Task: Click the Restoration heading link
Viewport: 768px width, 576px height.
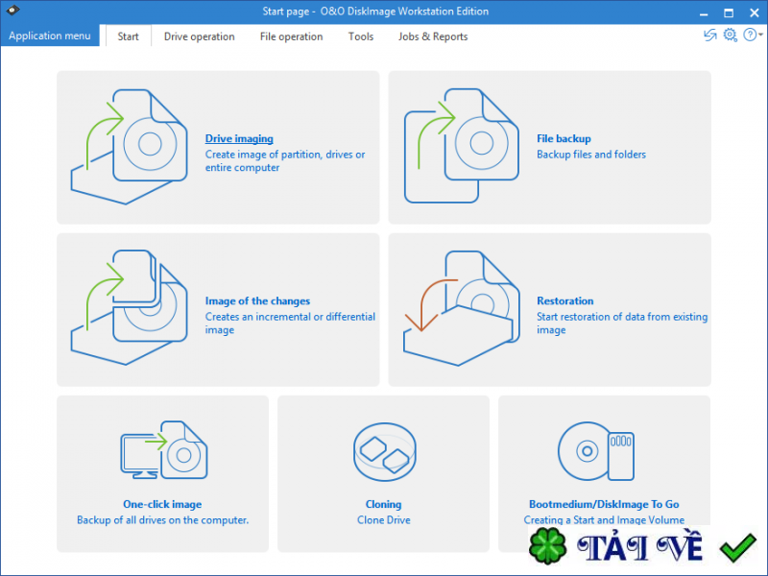Action: [564, 300]
